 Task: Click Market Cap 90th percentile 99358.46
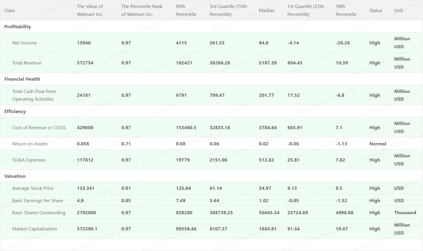pyautogui.click(x=186, y=229)
